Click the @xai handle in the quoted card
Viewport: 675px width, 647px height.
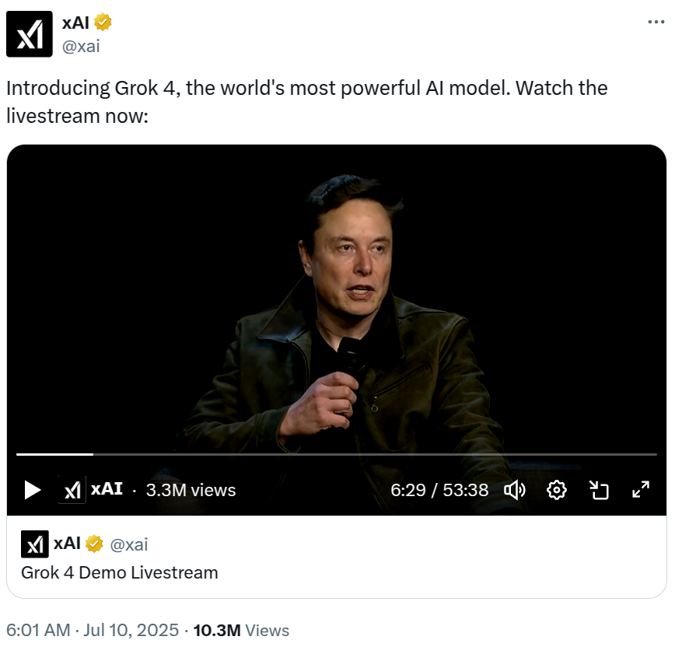click(129, 544)
